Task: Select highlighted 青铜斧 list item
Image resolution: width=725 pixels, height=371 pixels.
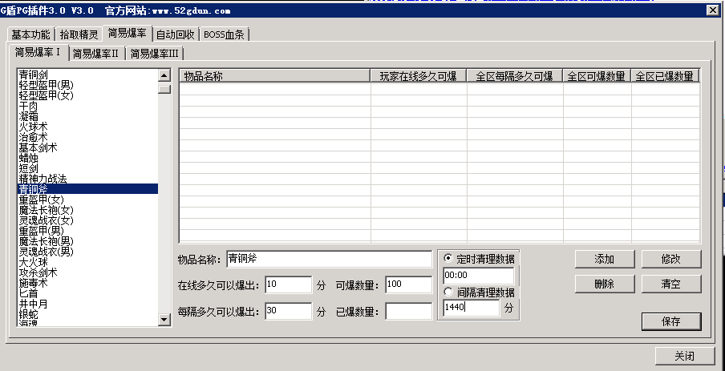Action: (87, 189)
